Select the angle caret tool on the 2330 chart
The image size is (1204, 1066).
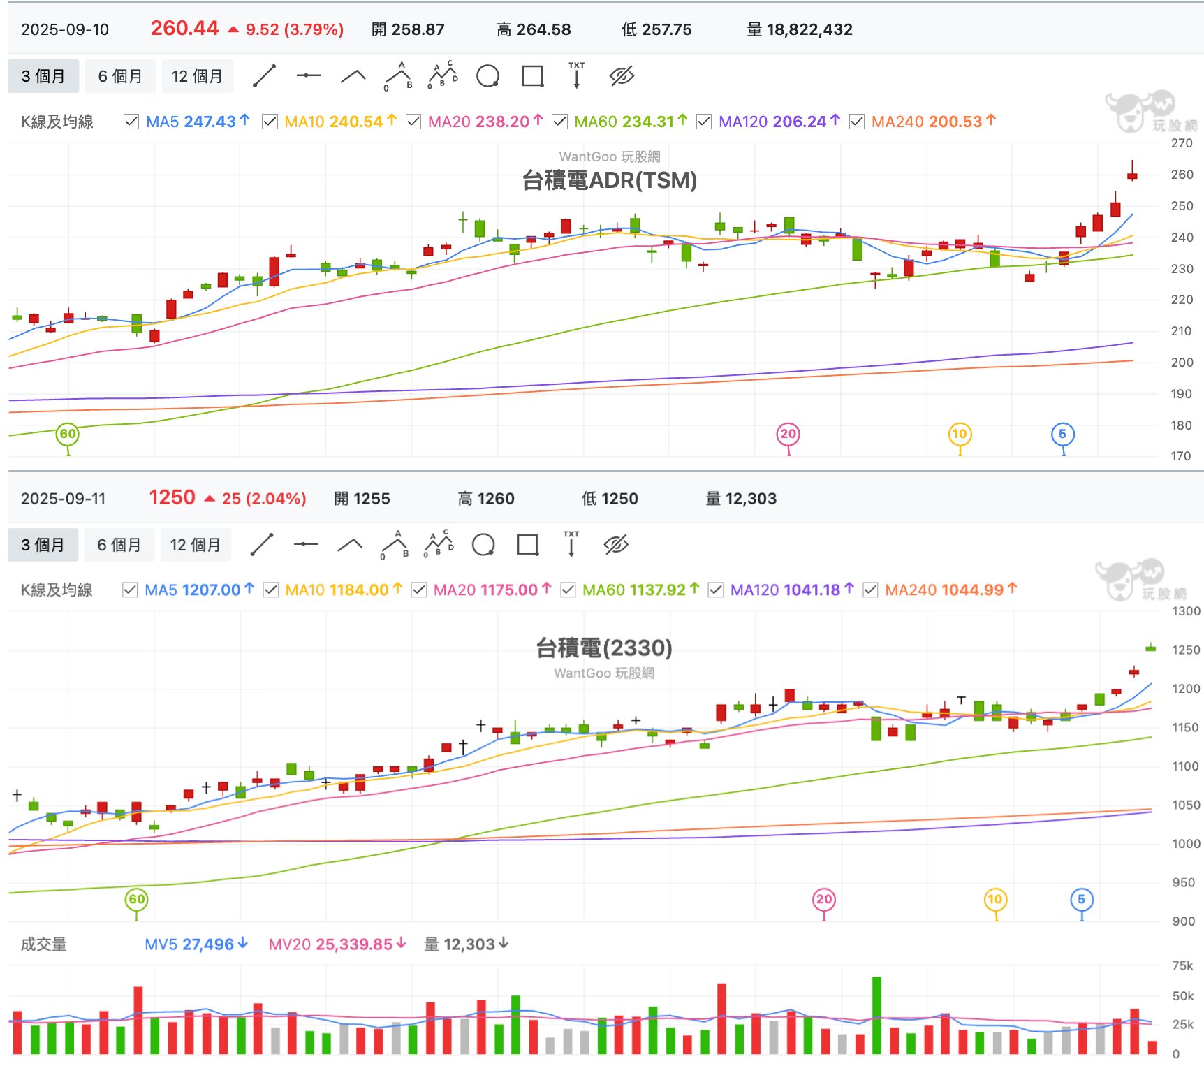click(350, 544)
